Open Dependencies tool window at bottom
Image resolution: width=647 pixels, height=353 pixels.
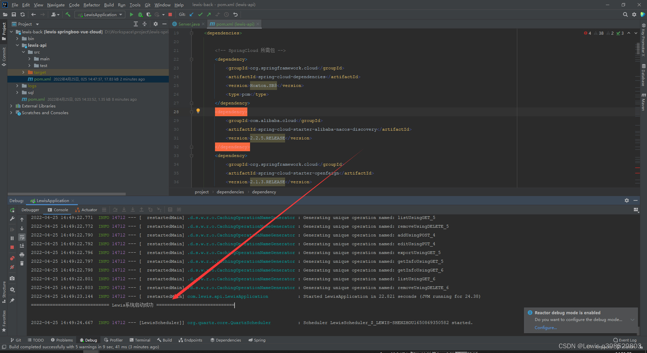click(226, 340)
